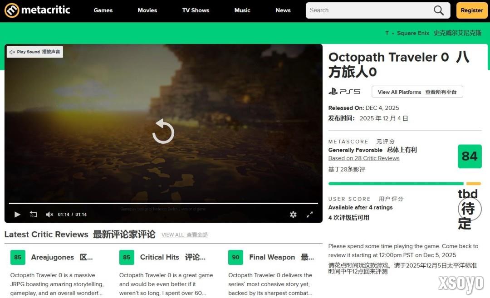
Task: Unmute the video audio
Action: tap(49, 214)
